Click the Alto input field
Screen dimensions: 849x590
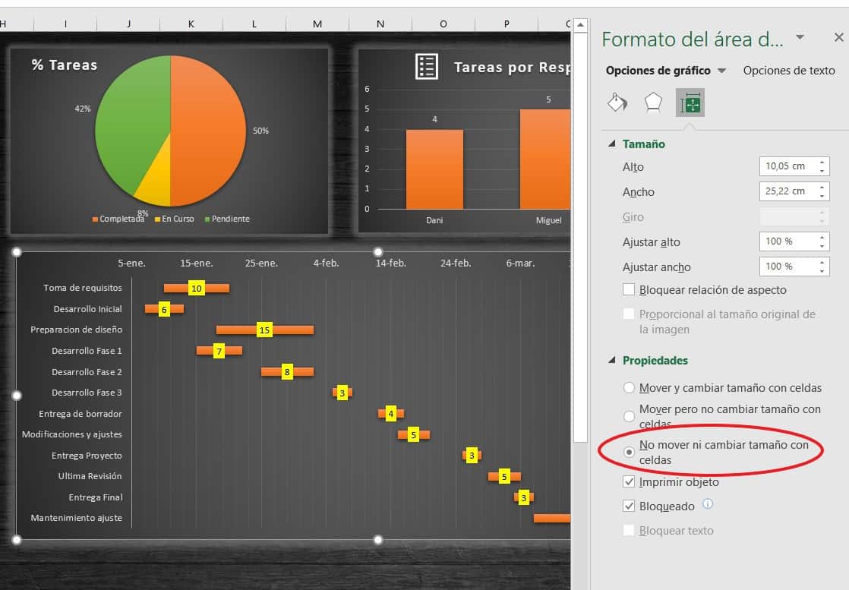(787, 166)
